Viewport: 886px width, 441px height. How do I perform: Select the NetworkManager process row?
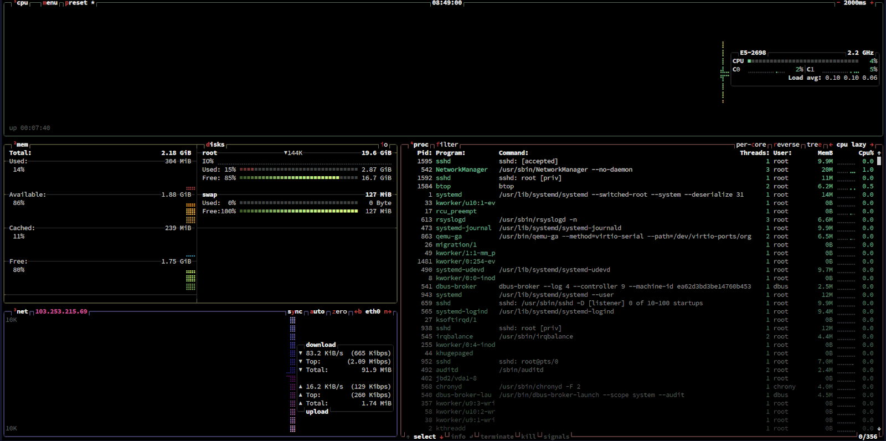coord(461,170)
